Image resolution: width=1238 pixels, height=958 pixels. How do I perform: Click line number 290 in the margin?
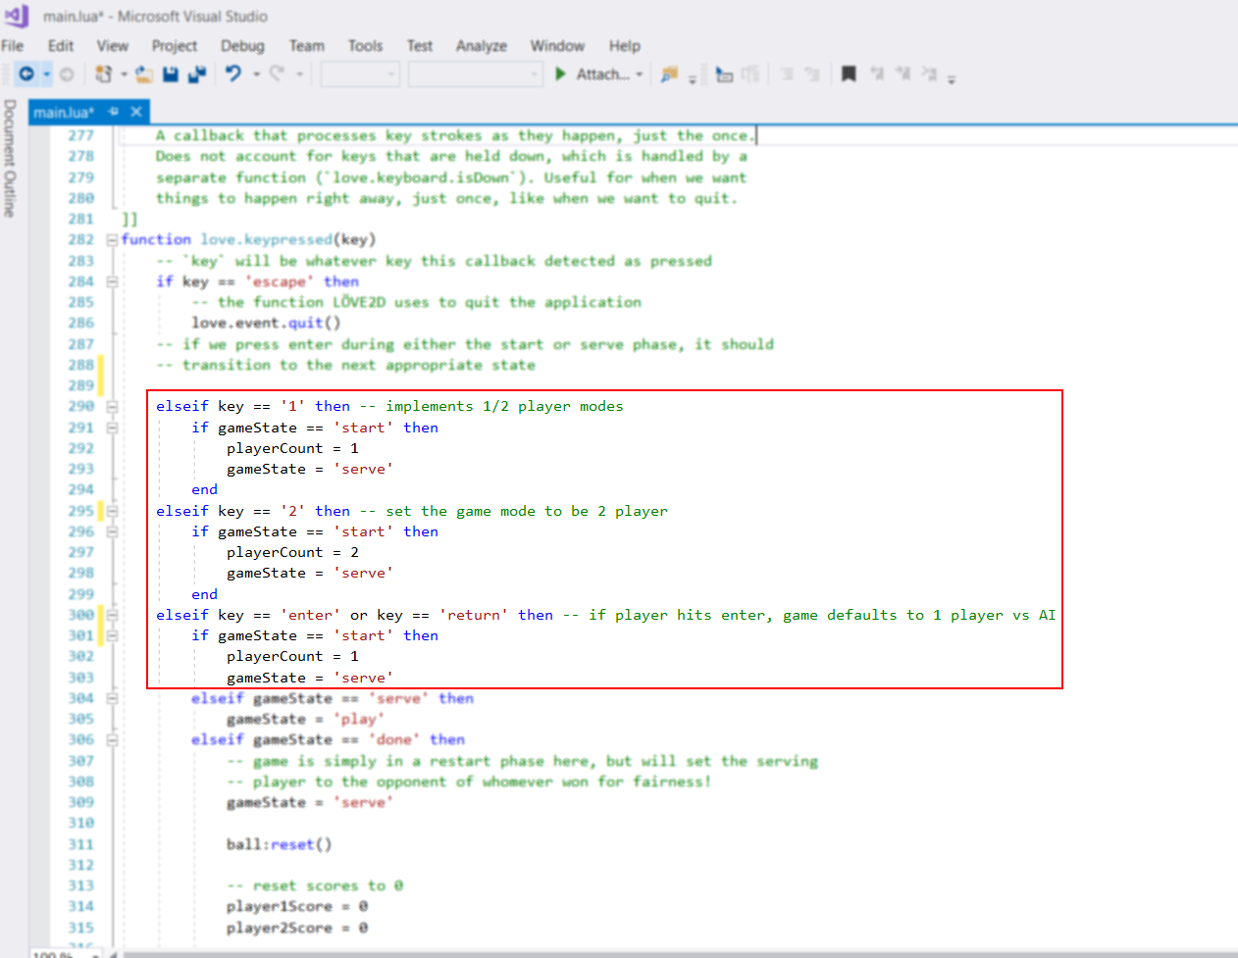pyautogui.click(x=81, y=406)
